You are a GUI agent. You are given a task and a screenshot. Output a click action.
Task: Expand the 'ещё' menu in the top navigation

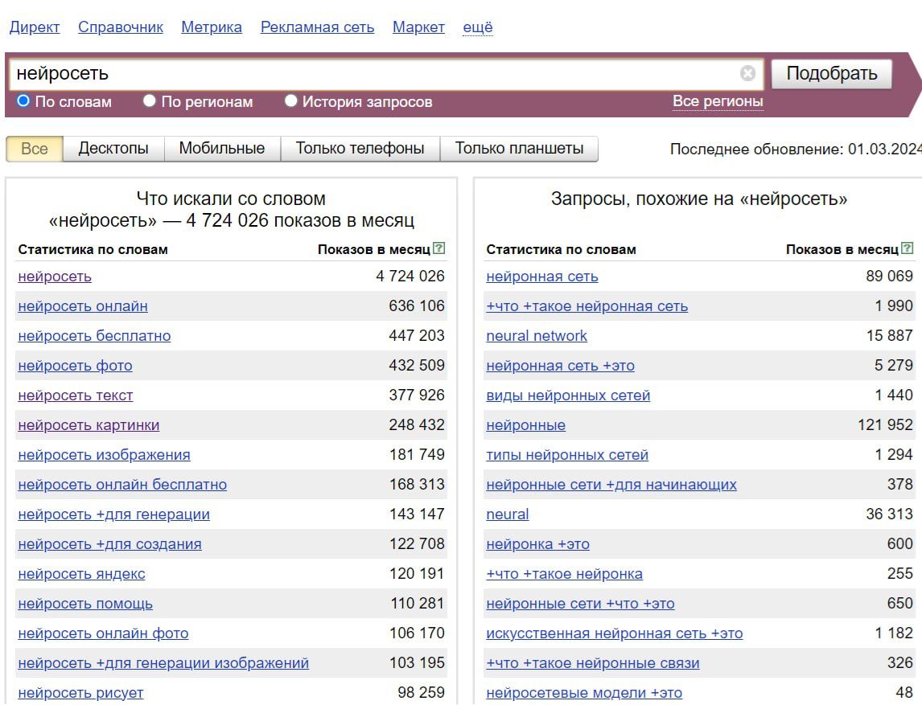(477, 27)
